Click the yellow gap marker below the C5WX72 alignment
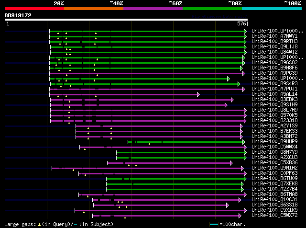The width and height of the screenshot is (306, 228). click(125, 217)
